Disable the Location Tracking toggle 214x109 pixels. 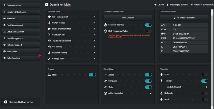pyautogui.click(x=148, y=25)
